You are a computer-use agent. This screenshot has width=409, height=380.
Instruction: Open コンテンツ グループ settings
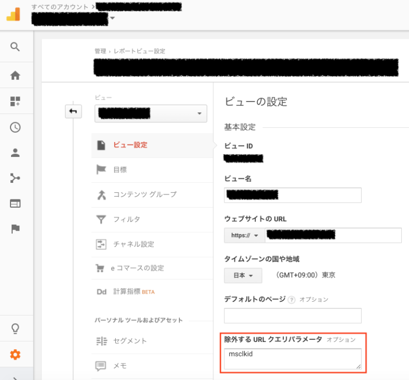144,194
